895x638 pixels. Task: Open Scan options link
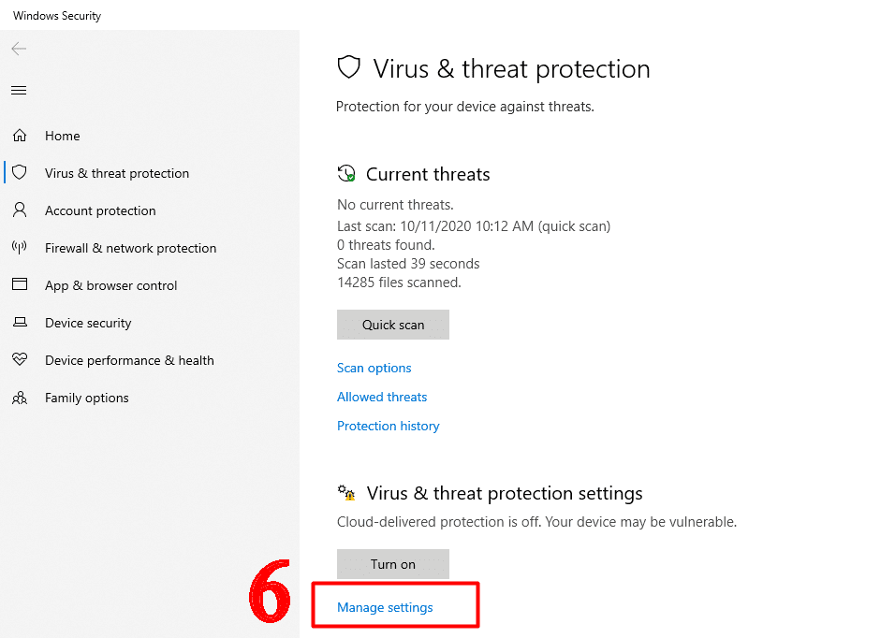pos(374,368)
